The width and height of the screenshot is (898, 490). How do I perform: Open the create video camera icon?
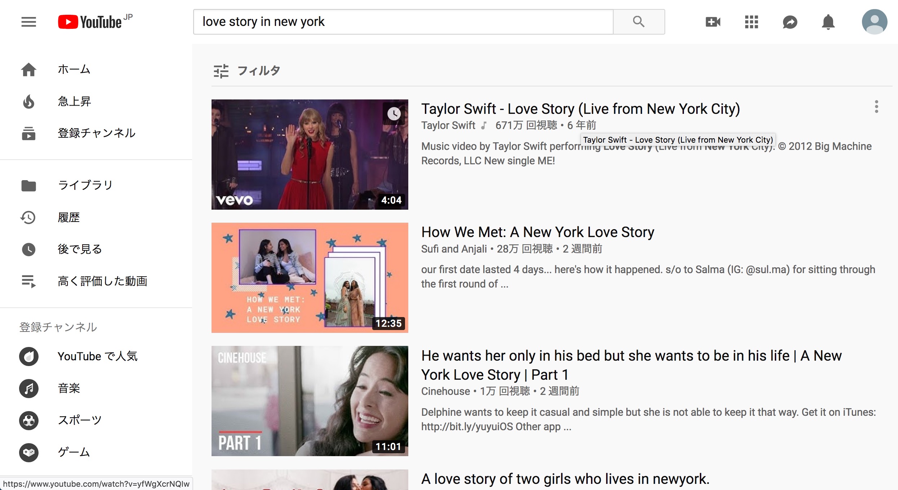(x=713, y=22)
